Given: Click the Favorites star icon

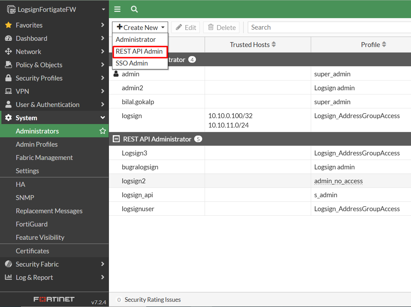Looking at the screenshot, I should coord(8,25).
